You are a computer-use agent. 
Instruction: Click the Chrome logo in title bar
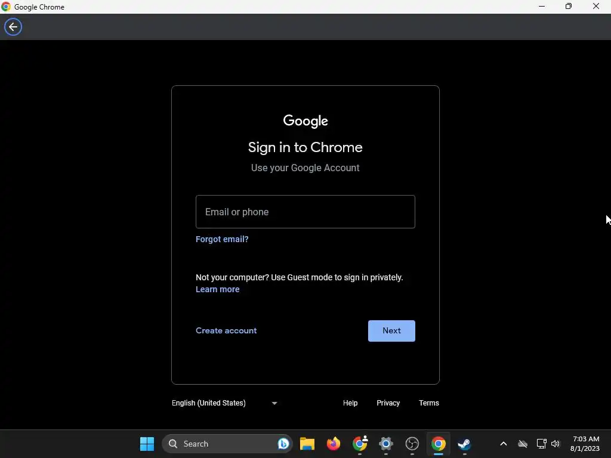point(6,7)
